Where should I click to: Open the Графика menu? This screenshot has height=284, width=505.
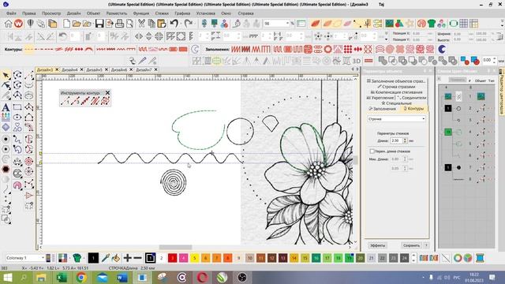[x=182, y=13]
